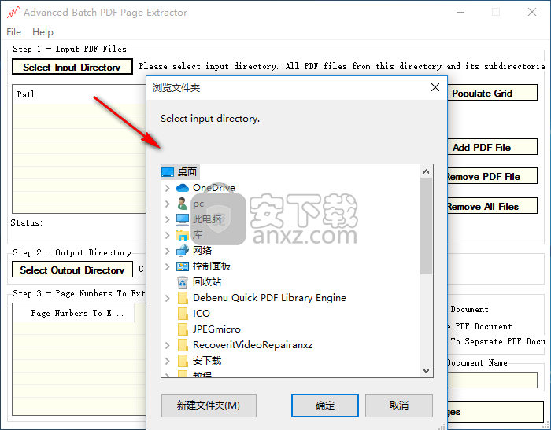
Task: Click the Select Output Directory button
Action: point(72,270)
